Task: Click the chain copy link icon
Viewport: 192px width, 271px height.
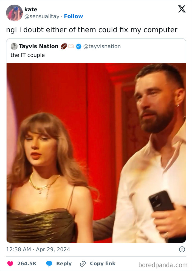Action: 83,264
